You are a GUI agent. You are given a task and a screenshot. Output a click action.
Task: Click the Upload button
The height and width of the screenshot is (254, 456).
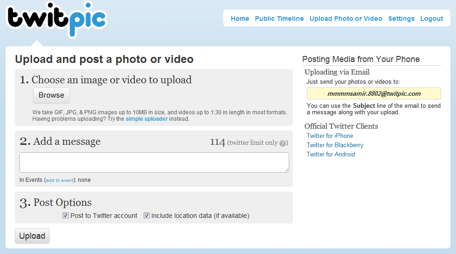(32, 236)
